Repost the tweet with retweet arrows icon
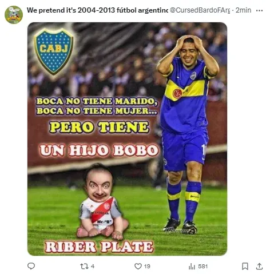270x274 pixels. tap(84, 266)
